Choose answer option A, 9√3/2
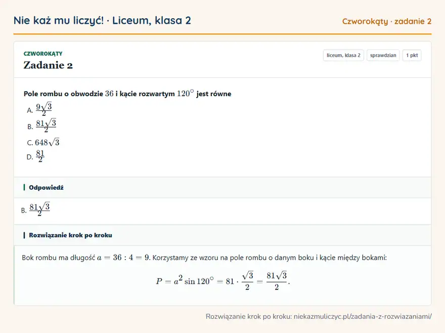Viewport: 445px width, 333px height. point(39,109)
